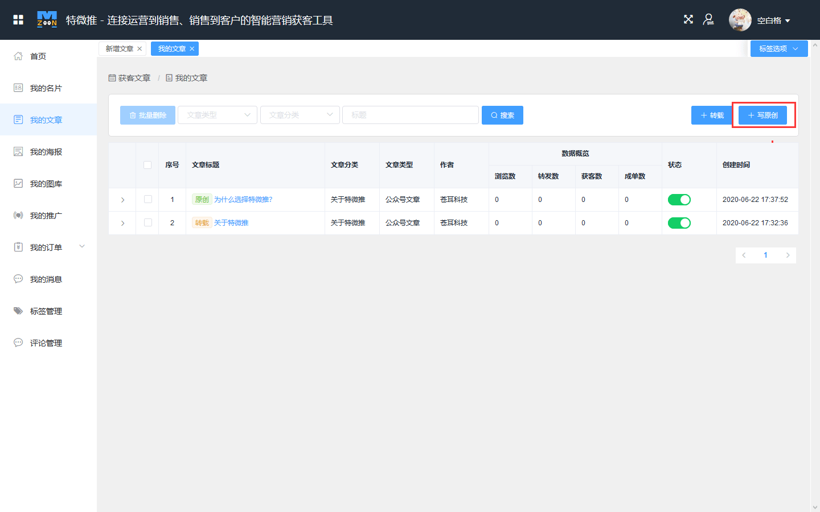
Task: Go to next page arrow
Action: (x=788, y=255)
